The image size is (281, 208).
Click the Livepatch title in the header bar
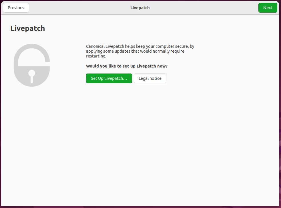pos(140,8)
